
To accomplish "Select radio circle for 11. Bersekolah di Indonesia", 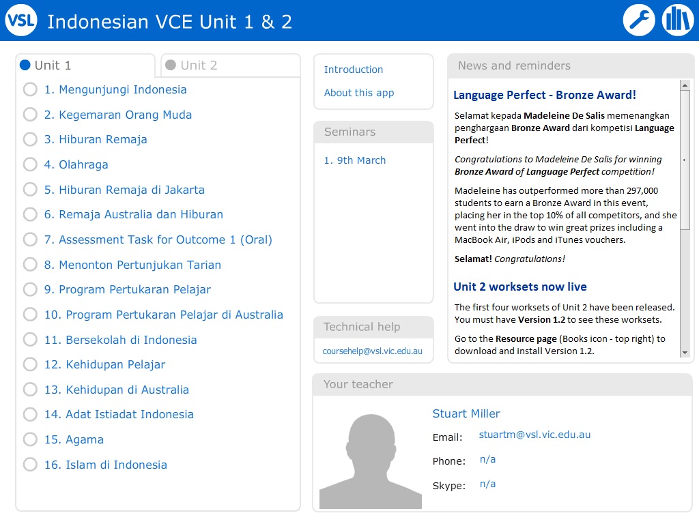I will click(x=30, y=340).
